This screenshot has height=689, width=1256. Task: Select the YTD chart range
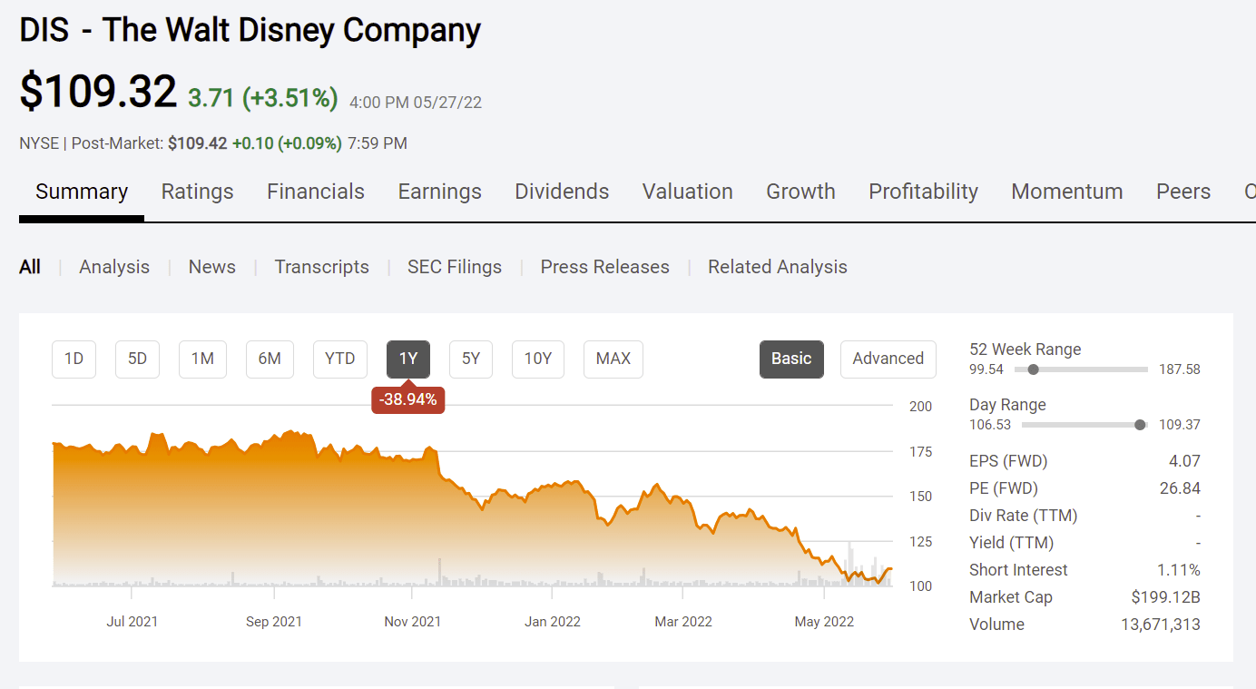click(340, 359)
